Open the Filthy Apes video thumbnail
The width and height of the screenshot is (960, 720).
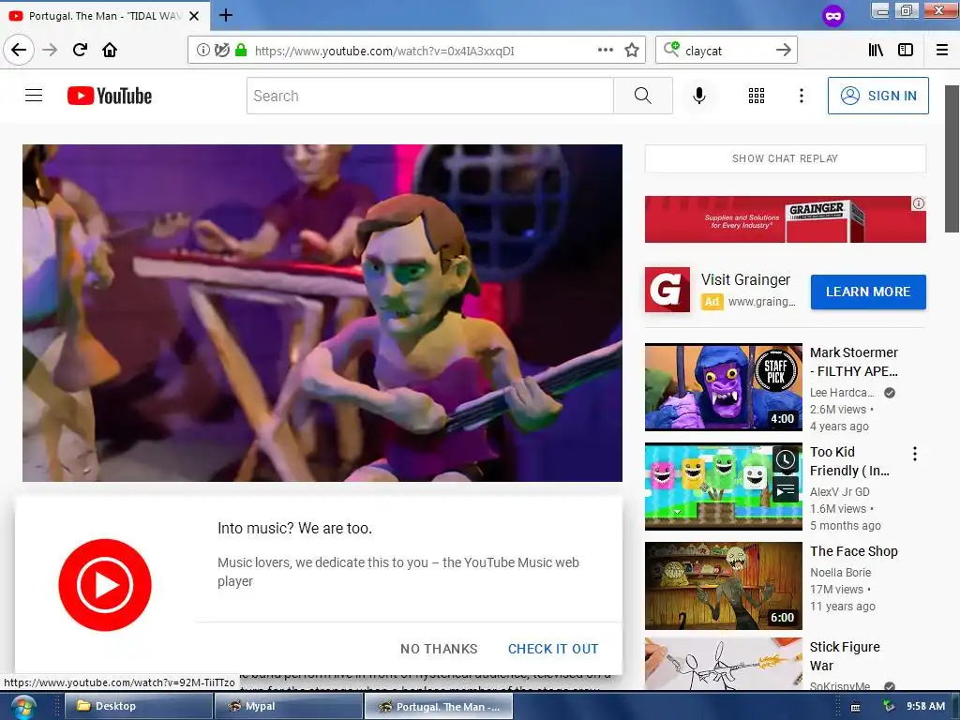point(723,387)
